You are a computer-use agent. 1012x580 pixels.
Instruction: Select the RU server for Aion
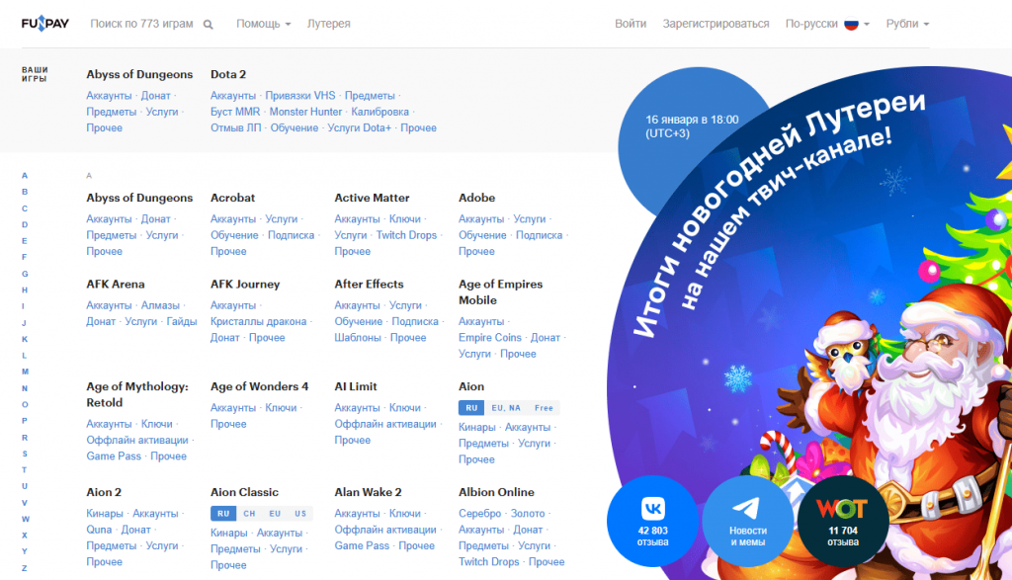(x=470, y=408)
